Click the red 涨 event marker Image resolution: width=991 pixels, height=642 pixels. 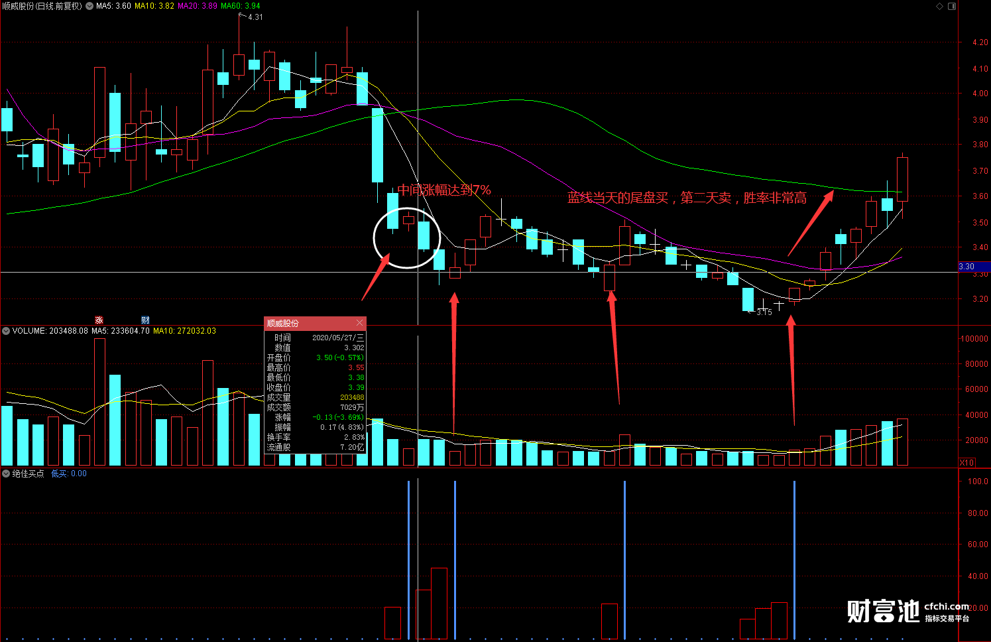point(99,320)
